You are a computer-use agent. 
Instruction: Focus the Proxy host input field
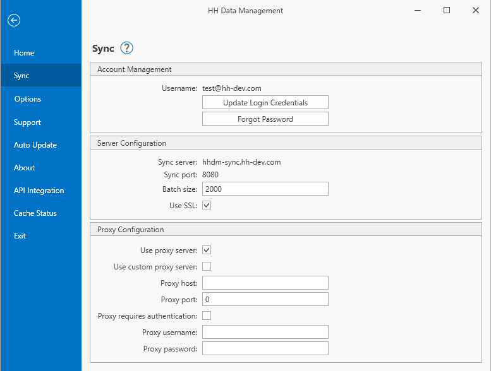(x=265, y=283)
